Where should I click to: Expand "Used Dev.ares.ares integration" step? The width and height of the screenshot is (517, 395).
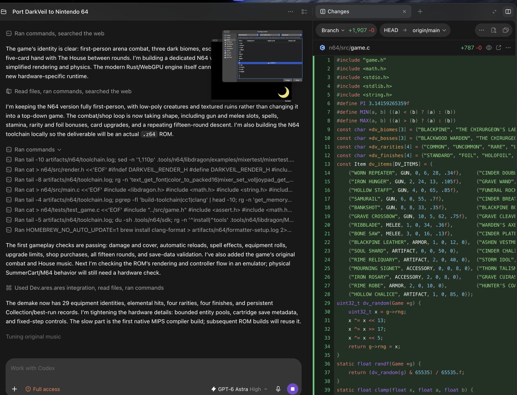pos(85,288)
